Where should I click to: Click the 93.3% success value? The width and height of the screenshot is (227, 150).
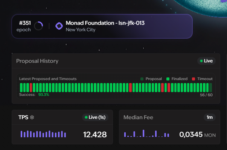(44, 95)
